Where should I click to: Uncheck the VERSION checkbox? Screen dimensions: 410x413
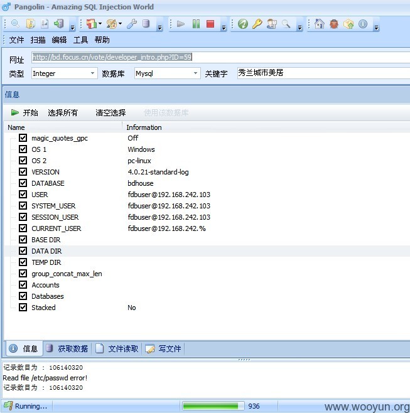(x=23, y=172)
